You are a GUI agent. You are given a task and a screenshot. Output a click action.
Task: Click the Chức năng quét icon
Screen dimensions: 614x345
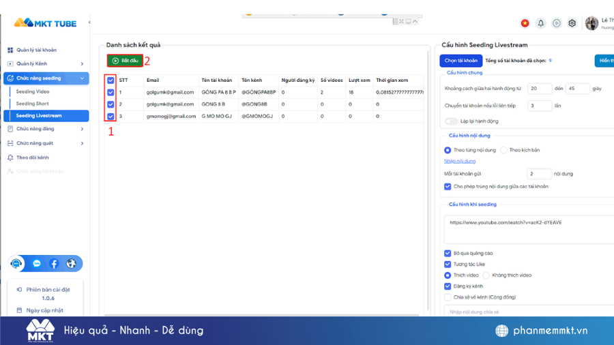coord(10,143)
